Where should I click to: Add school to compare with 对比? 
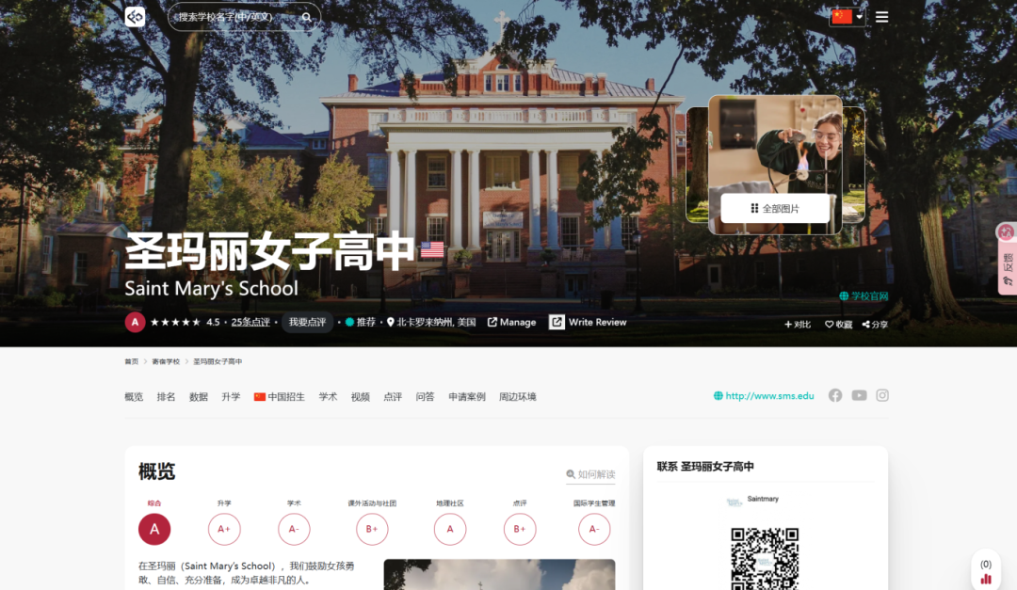coord(798,325)
